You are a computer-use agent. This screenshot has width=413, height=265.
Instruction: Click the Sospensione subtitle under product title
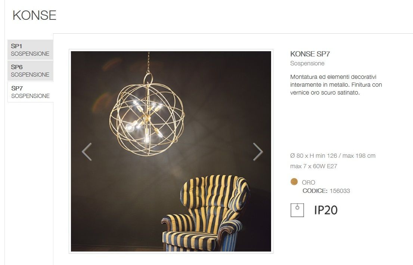tap(307, 64)
